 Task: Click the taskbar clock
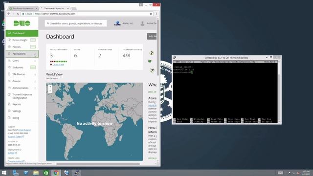pos(306,173)
